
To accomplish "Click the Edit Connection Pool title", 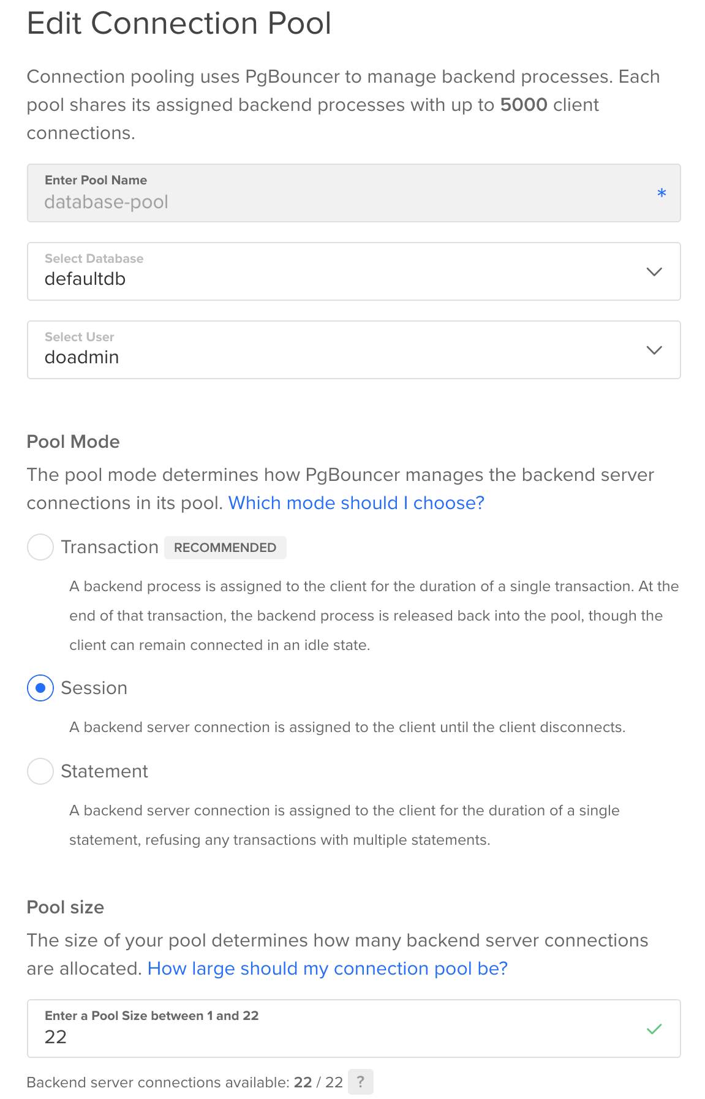I will 179,23.
